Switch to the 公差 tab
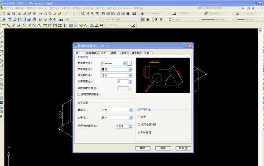The image size is (264, 166). 147,53
